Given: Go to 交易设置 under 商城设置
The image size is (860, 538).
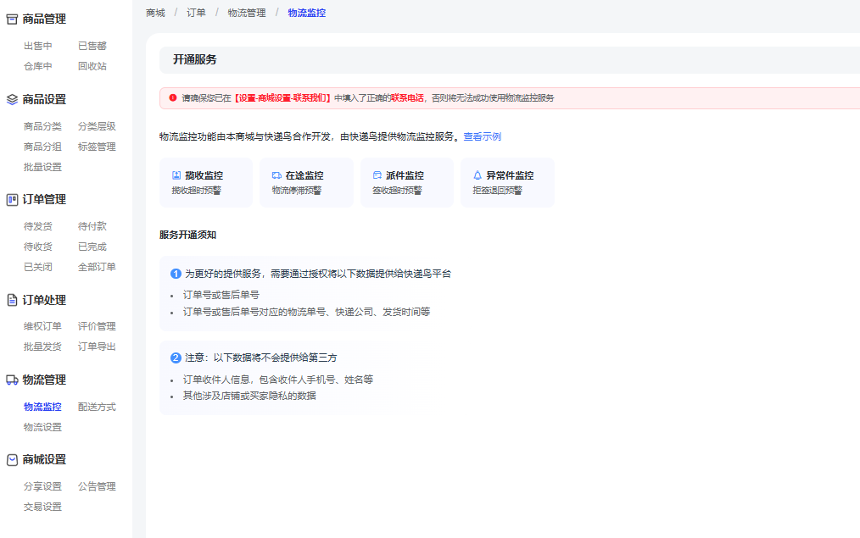Looking at the screenshot, I should point(42,507).
